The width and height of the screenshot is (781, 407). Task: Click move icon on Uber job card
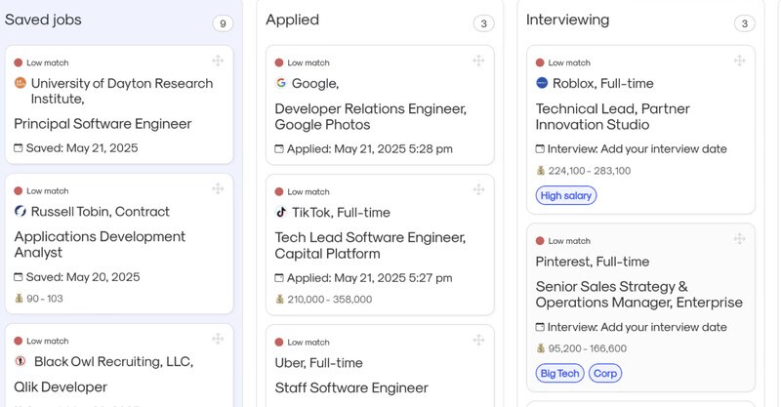coord(478,340)
